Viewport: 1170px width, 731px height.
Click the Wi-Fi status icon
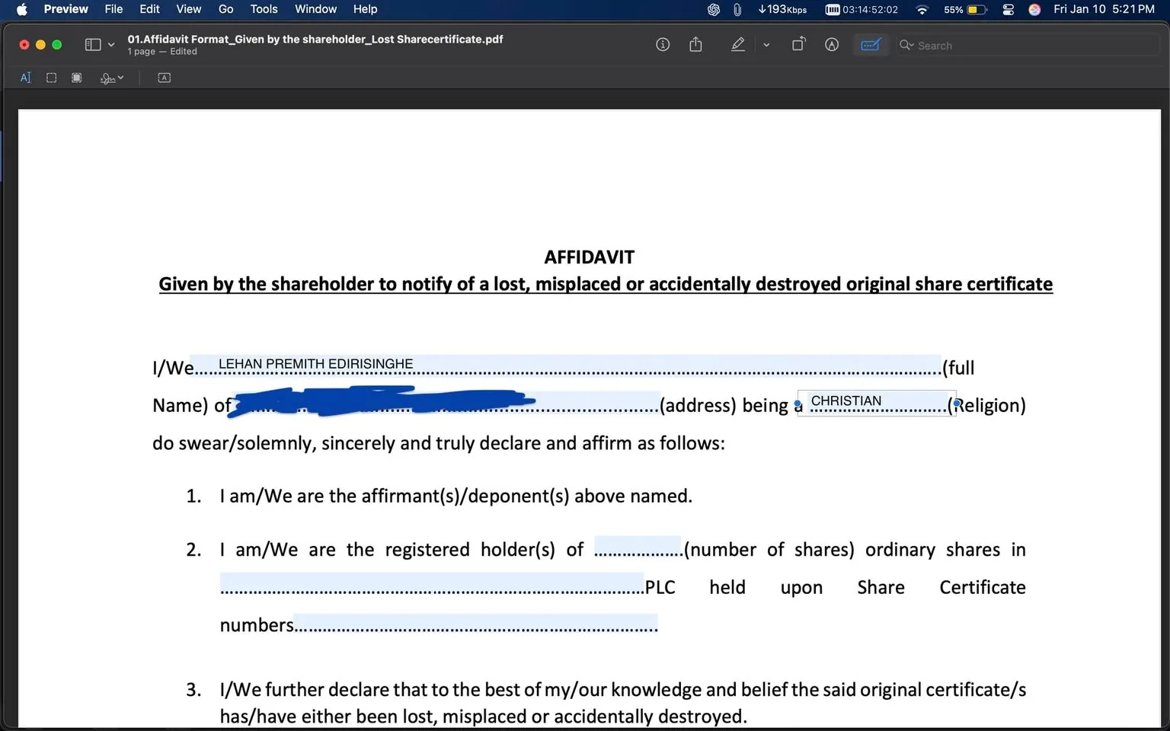tap(922, 9)
